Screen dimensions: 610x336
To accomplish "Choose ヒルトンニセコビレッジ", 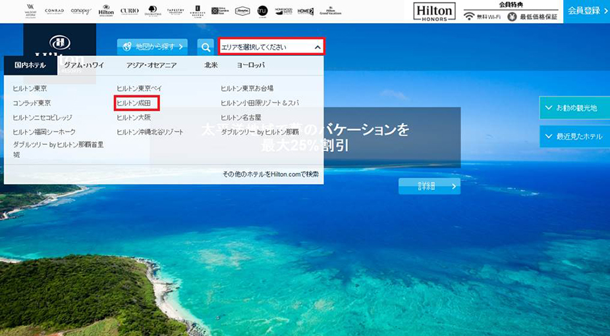I will [x=42, y=117].
